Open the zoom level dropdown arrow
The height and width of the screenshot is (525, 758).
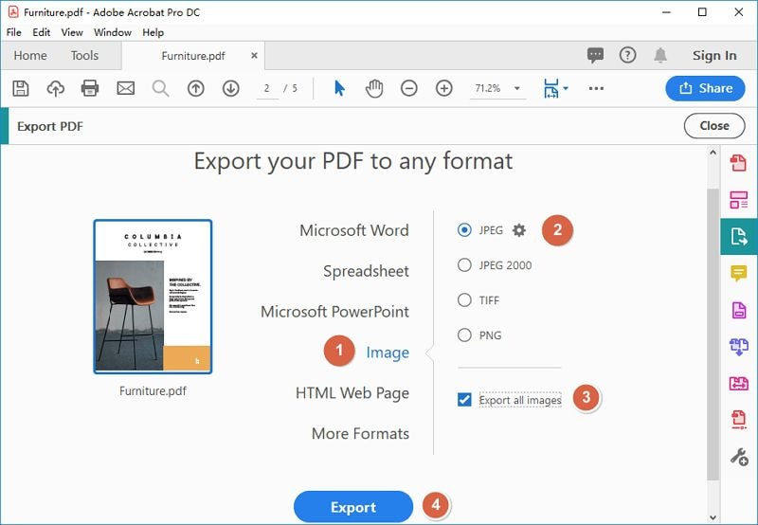516,88
